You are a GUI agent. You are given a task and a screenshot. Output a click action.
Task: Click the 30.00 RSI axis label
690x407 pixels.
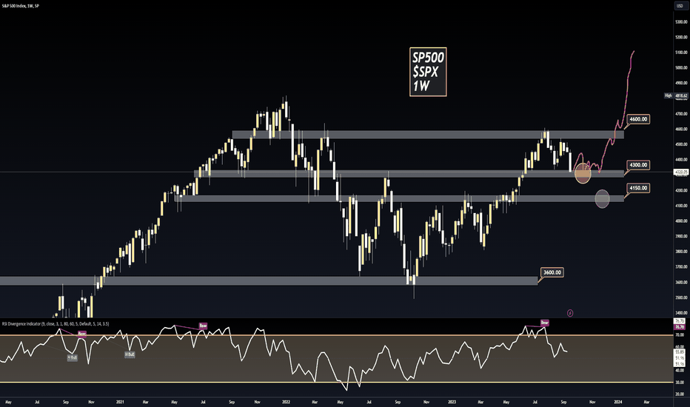click(680, 383)
